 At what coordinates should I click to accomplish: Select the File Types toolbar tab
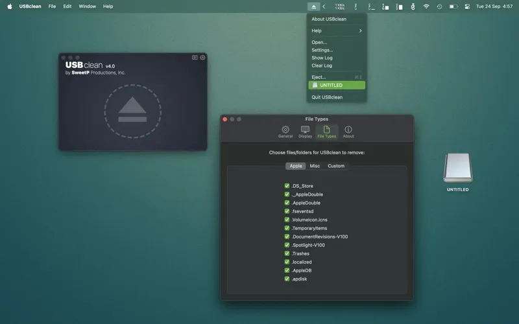(x=327, y=132)
